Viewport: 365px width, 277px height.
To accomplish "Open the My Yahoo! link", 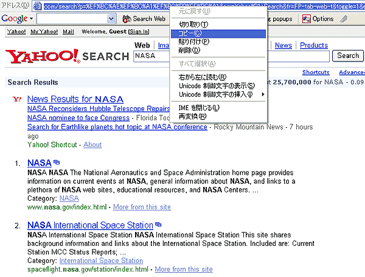I will 44,32.
